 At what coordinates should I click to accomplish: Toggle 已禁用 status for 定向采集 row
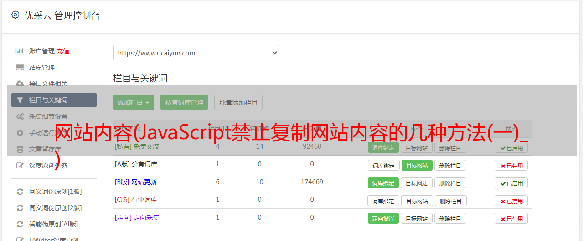click(x=511, y=219)
